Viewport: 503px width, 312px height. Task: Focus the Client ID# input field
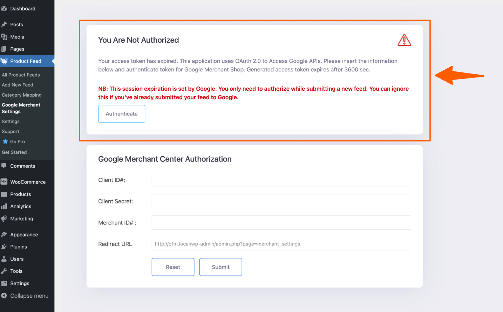[281, 180]
